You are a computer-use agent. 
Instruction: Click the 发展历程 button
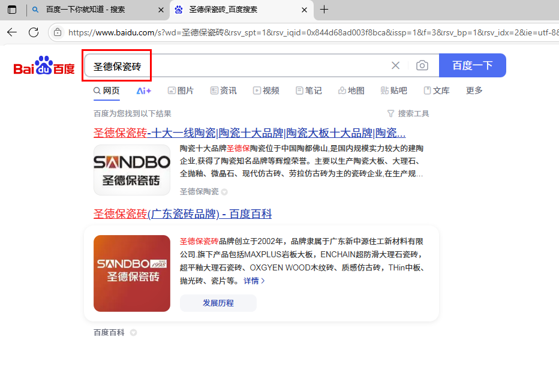click(218, 303)
